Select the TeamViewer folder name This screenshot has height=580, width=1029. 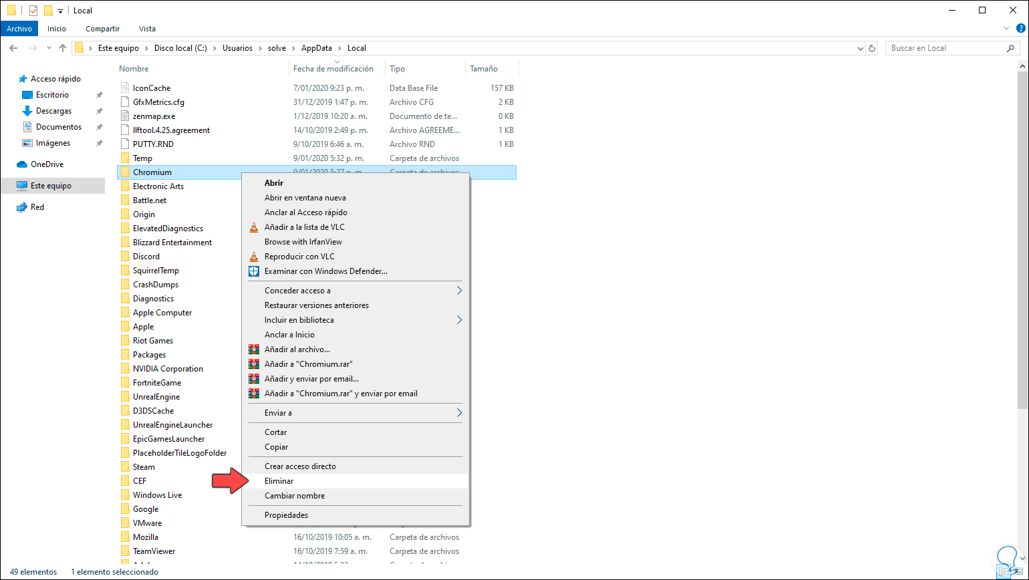(x=154, y=551)
